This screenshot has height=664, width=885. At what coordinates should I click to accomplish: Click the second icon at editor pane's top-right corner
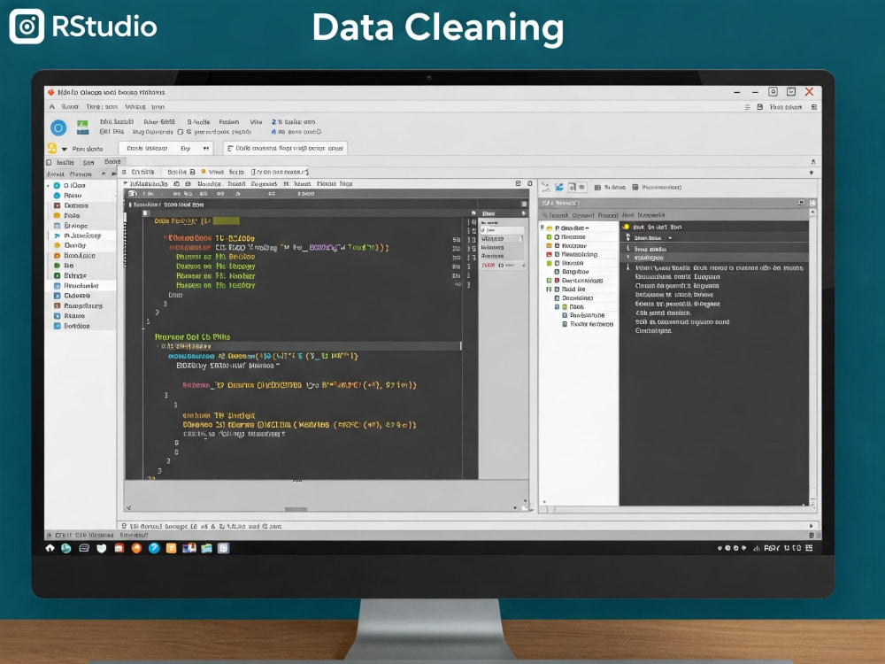tap(529, 183)
